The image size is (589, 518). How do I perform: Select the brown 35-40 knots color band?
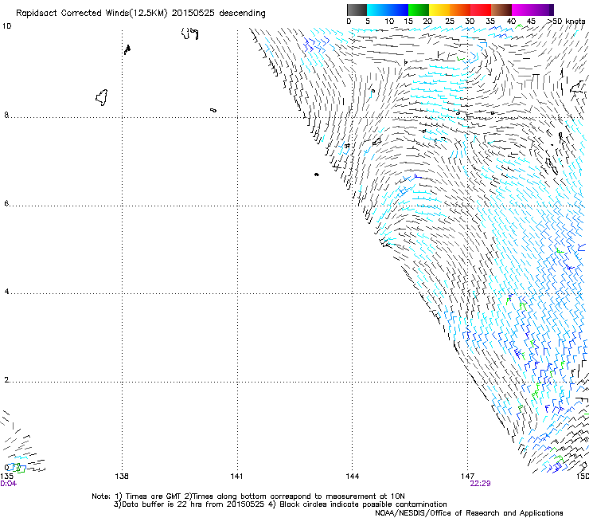pos(501,10)
